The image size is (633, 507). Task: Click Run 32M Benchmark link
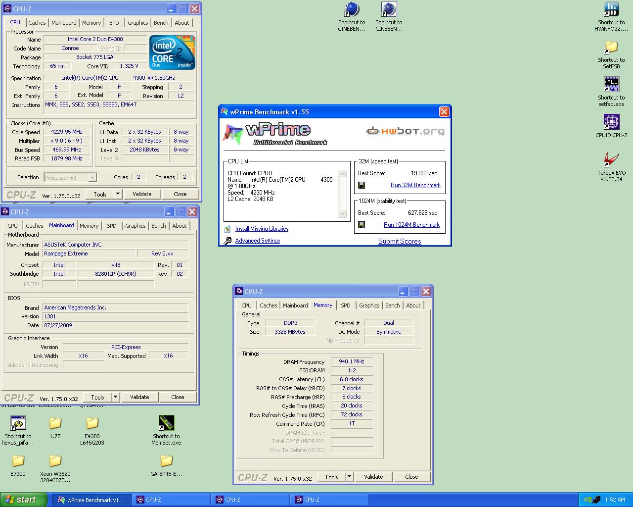(415, 185)
